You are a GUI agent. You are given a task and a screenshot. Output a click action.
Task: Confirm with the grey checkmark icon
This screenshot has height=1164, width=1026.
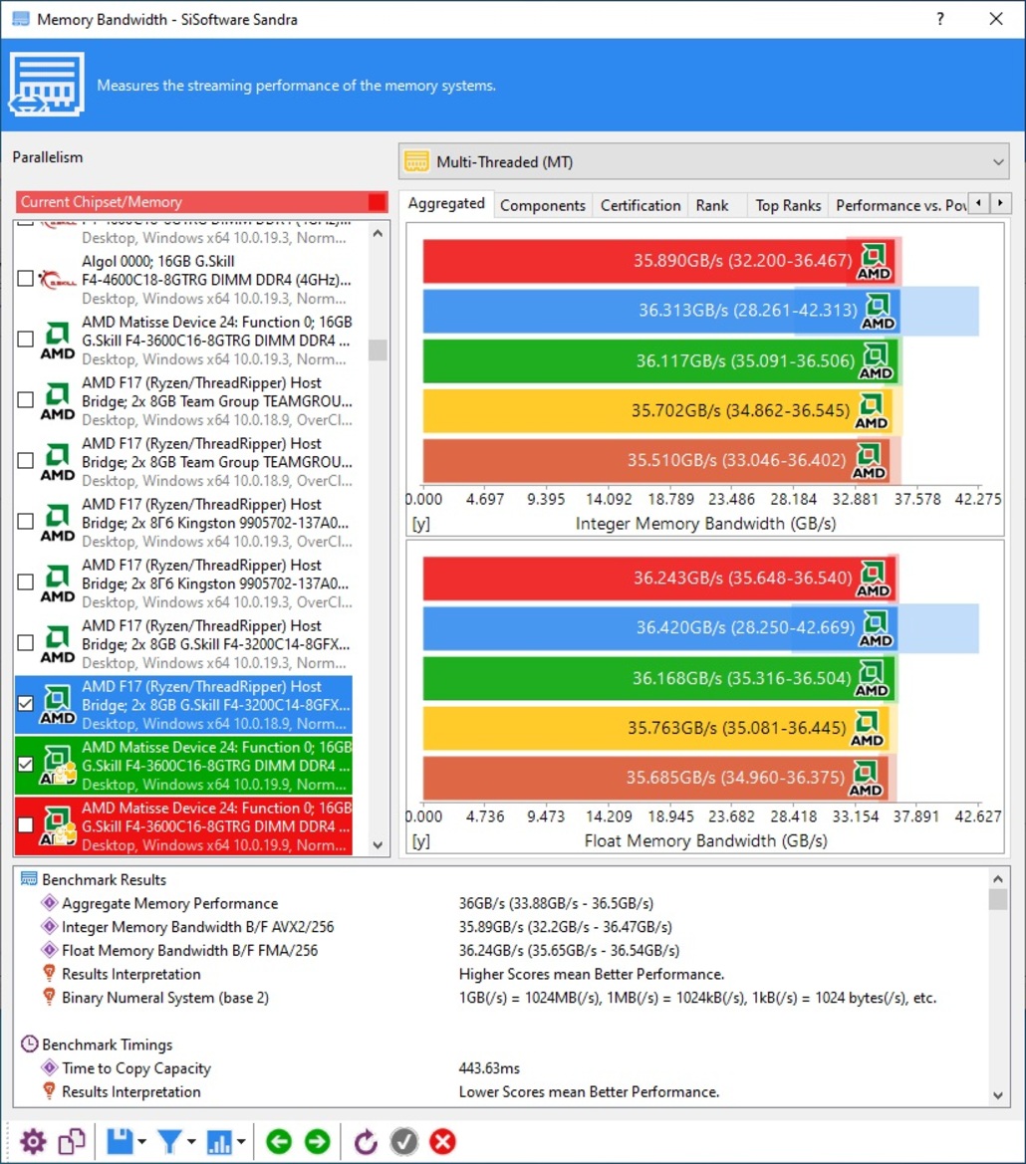[x=403, y=1142]
